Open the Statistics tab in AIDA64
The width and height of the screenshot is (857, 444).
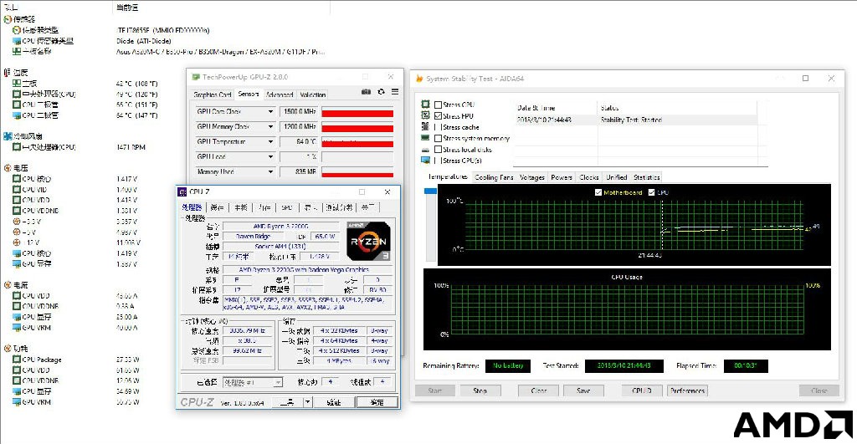pos(647,177)
